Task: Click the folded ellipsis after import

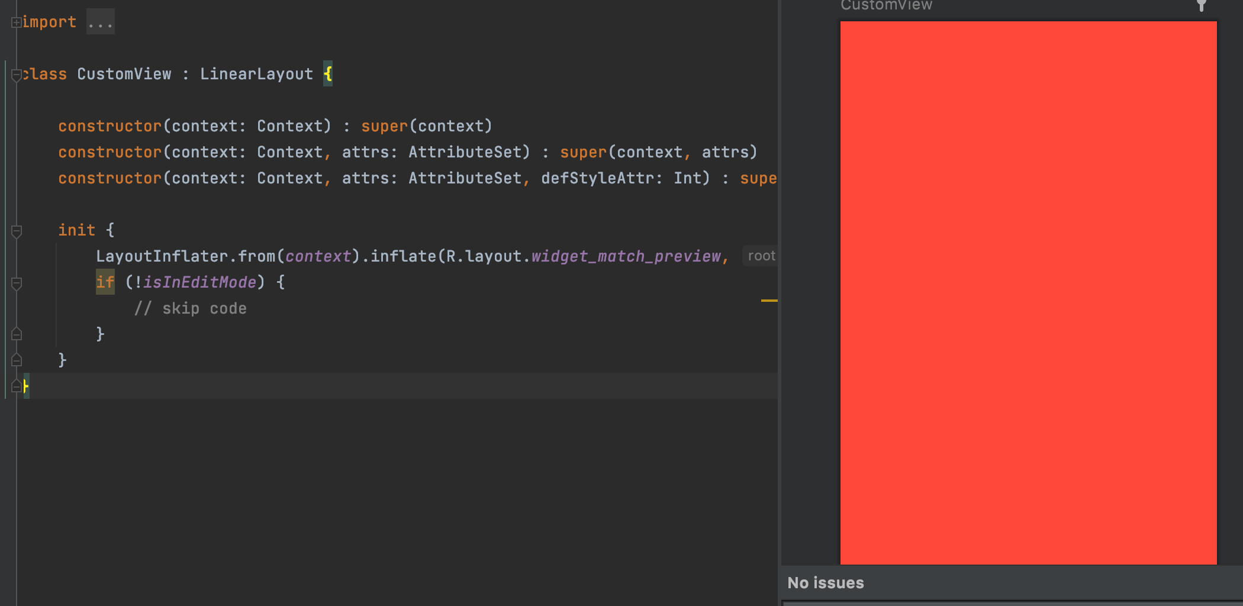Action: pos(101,22)
